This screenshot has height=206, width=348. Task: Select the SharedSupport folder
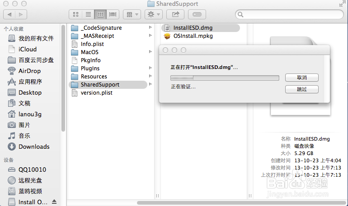pyautogui.click(x=108, y=85)
